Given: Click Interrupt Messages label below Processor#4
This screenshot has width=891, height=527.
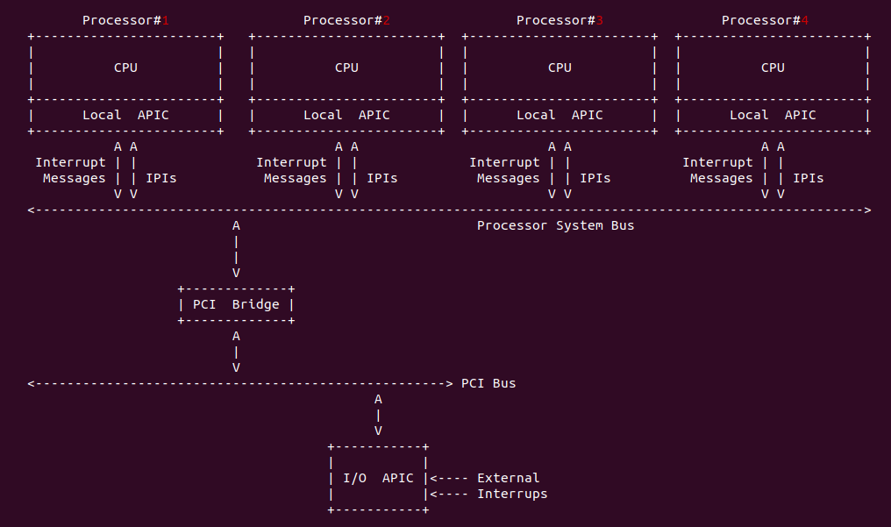Looking at the screenshot, I should click(x=717, y=170).
